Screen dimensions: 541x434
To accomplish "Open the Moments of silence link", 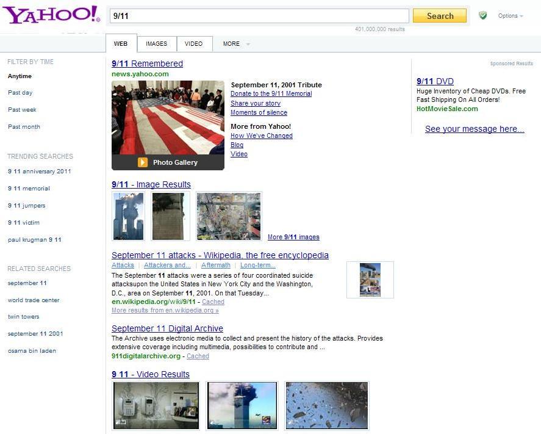I will coord(259,112).
